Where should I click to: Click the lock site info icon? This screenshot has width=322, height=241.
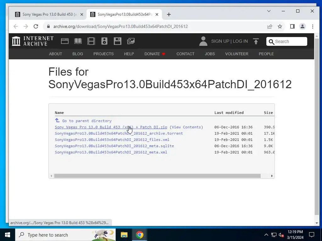(48, 26)
